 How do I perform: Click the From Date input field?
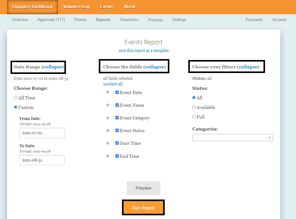click(x=42, y=133)
